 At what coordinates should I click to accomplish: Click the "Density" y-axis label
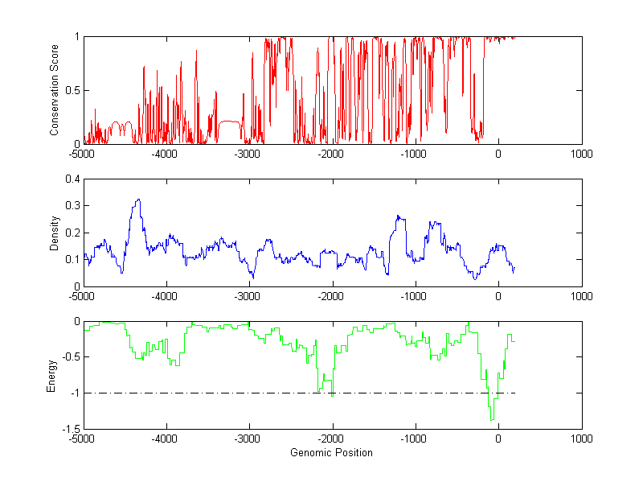click(x=54, y=233)
